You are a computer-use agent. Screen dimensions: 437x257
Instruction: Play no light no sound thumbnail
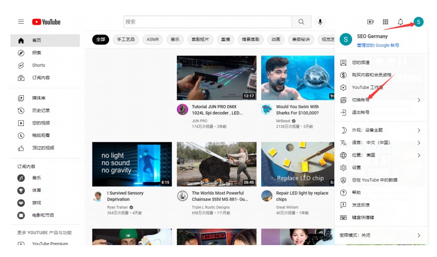click(132, 164)
